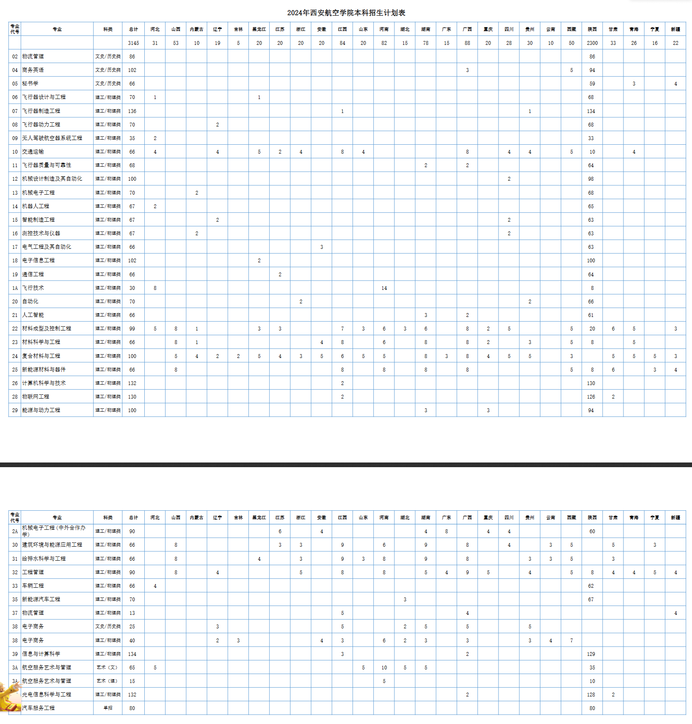Click 河南 value 10 in 艺术(文) row
The image size is (692, 724).
(x=384, y=668)
